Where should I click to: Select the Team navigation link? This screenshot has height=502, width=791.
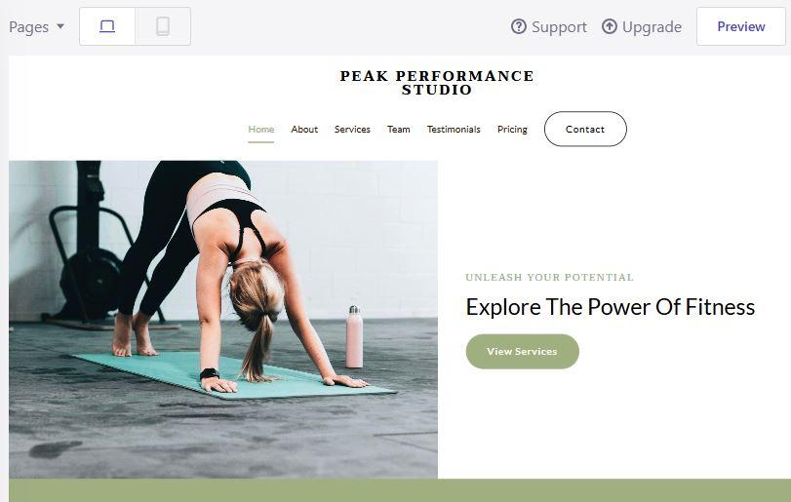tap(399, 129)
